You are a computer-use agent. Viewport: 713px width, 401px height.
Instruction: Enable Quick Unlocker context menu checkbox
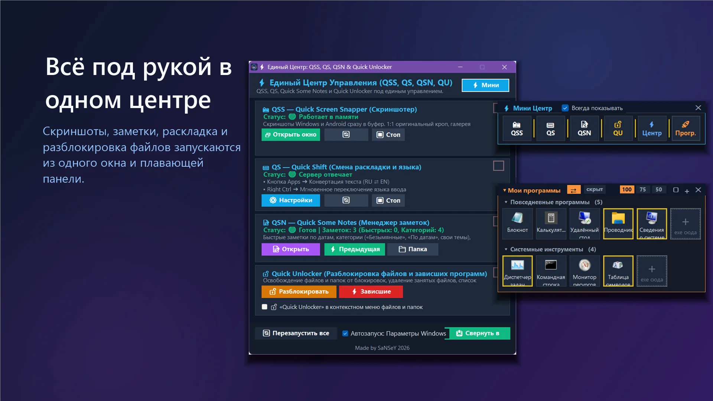click(x=264, y=307)
